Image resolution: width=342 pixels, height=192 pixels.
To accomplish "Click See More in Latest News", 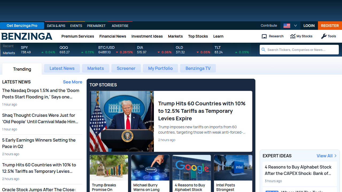I will (72, 82).
